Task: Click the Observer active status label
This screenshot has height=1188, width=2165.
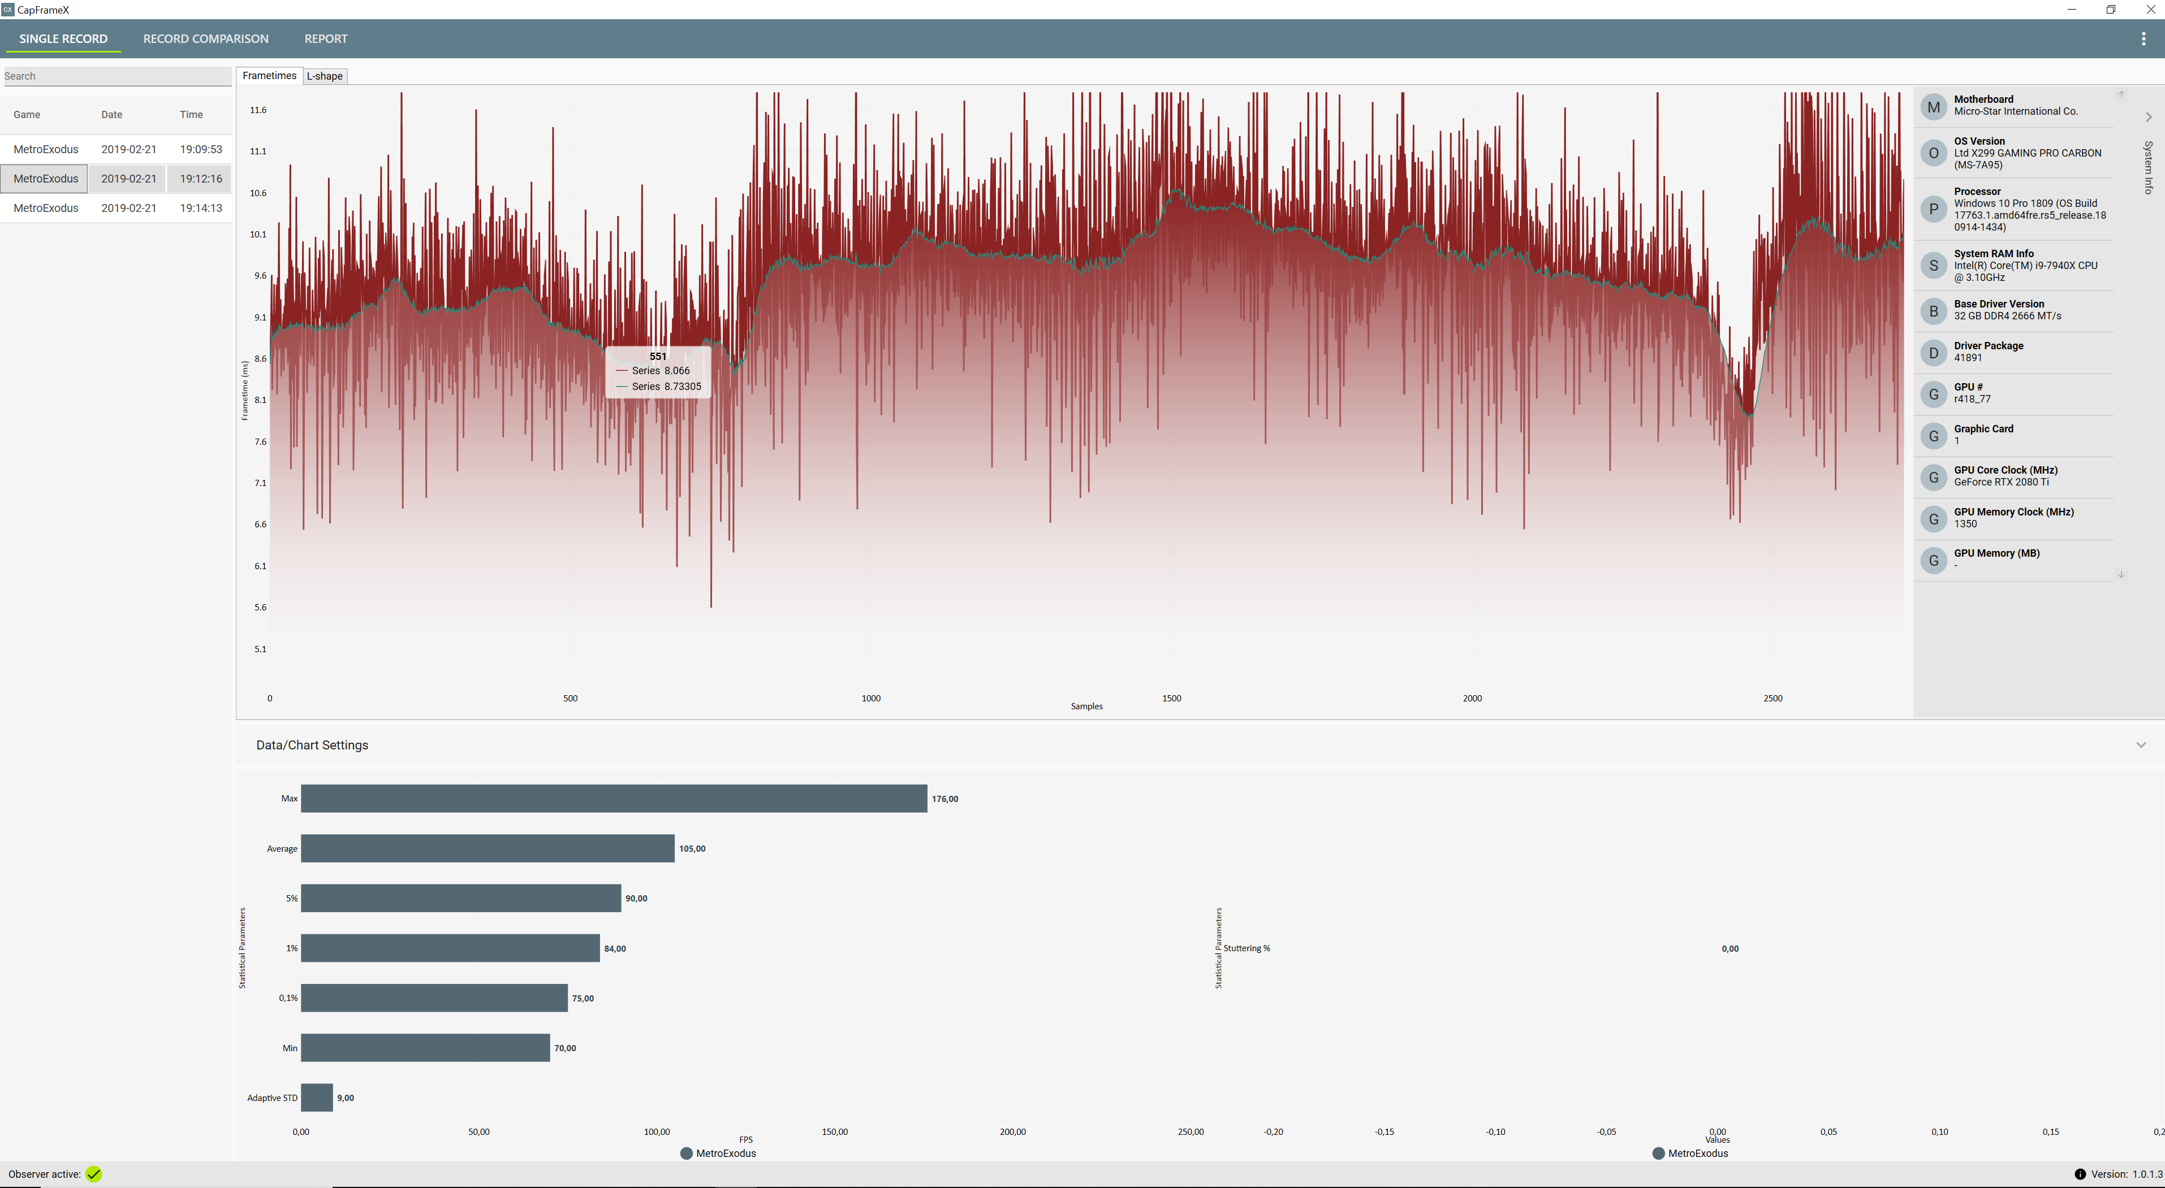Action: click(45, 1174)
